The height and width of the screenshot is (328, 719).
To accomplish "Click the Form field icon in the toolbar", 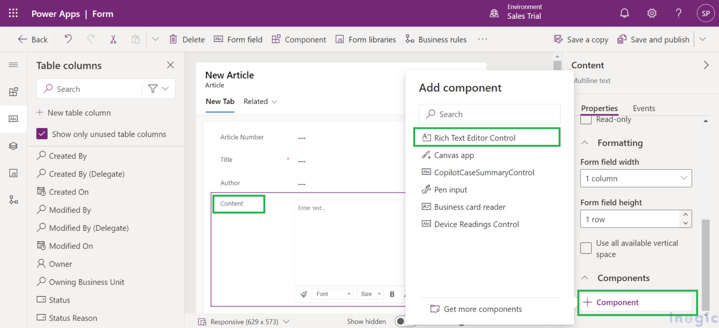I will click(218, 39).
